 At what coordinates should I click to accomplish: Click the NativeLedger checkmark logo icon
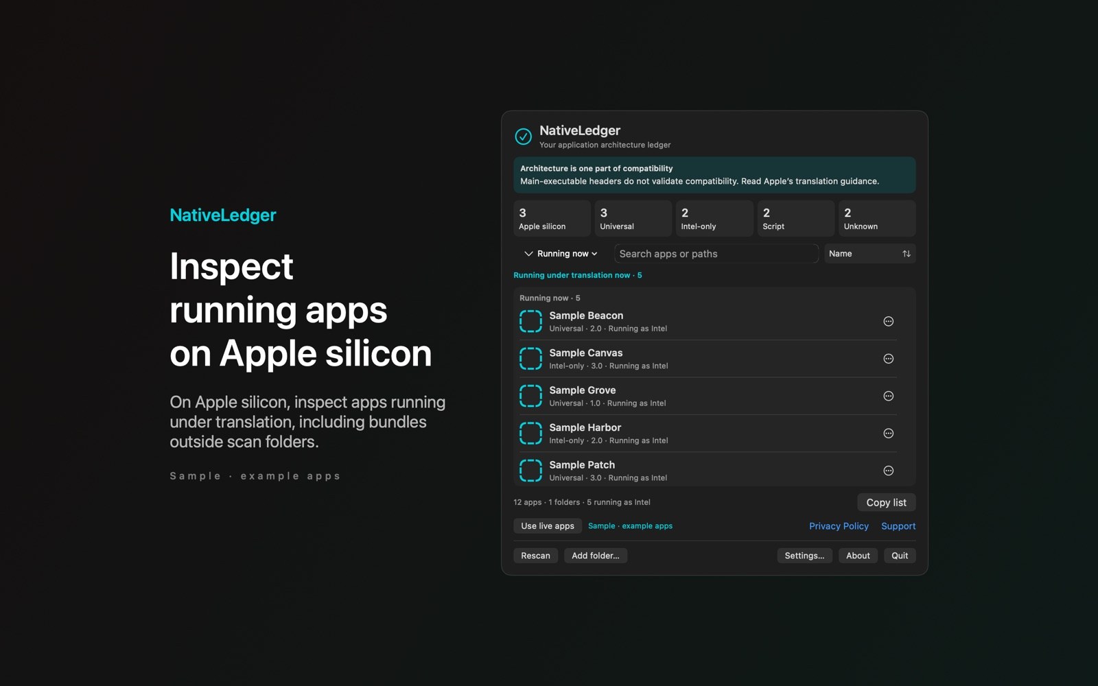click(x=523, y=137)
